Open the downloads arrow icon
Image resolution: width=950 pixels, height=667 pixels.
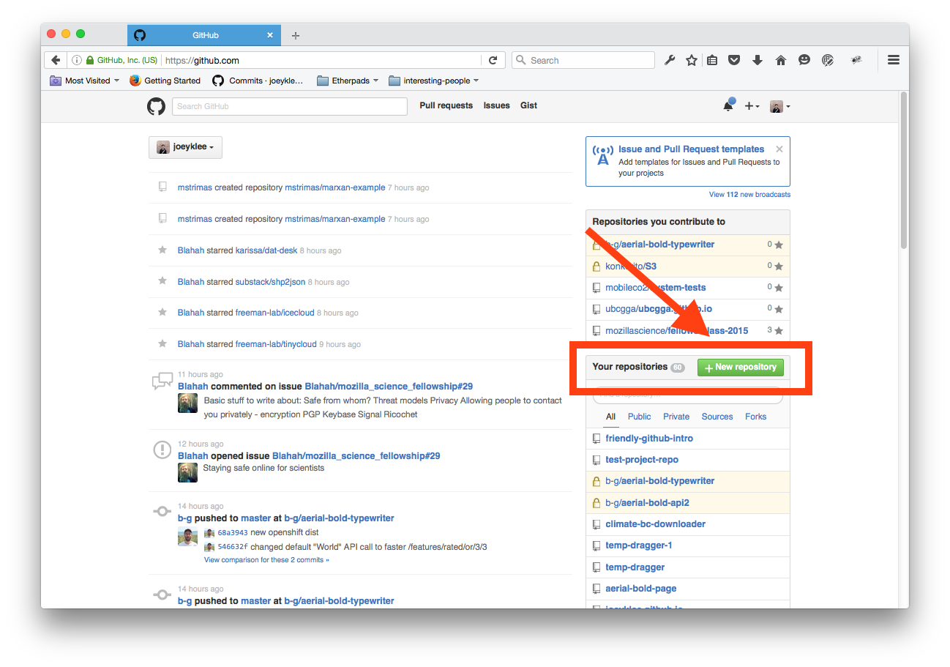click(x=758, y=61)
